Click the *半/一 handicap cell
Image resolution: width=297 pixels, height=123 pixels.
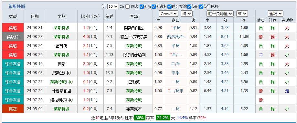tap(175, 55)
